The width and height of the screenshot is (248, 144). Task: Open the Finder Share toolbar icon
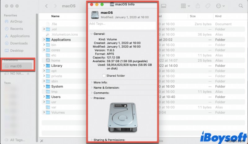click(198, 6)
